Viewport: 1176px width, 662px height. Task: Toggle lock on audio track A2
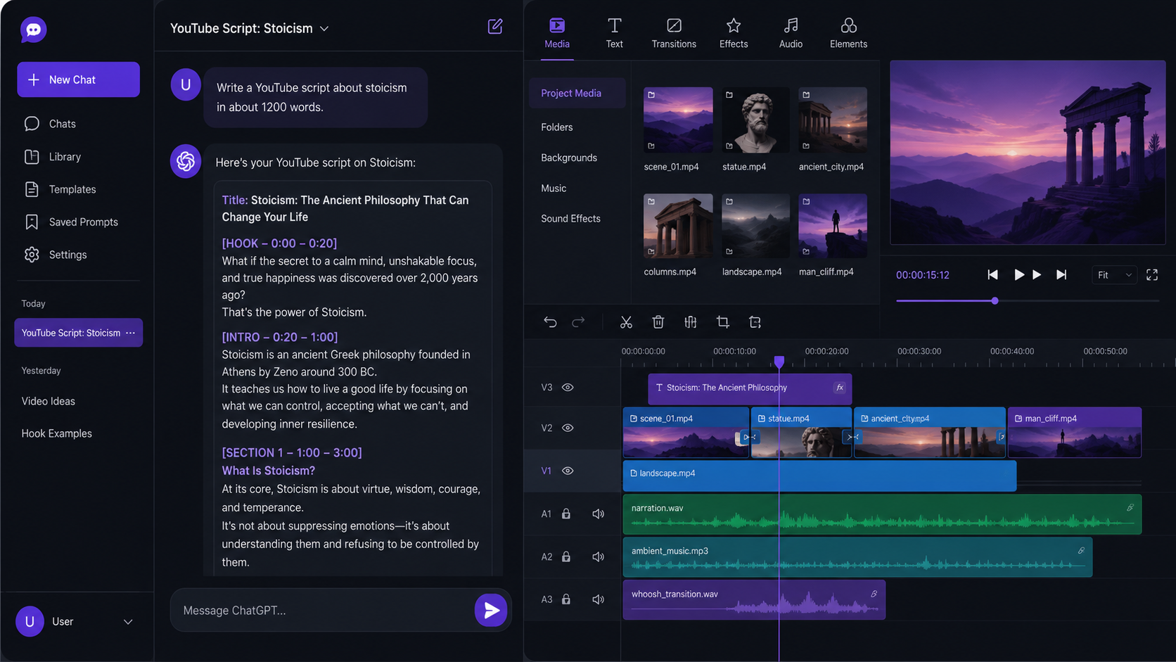point(566,557)
